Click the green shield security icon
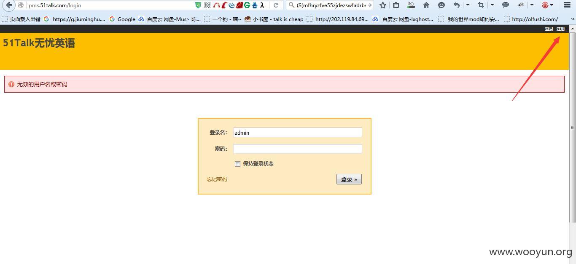 tap(198, 5)
